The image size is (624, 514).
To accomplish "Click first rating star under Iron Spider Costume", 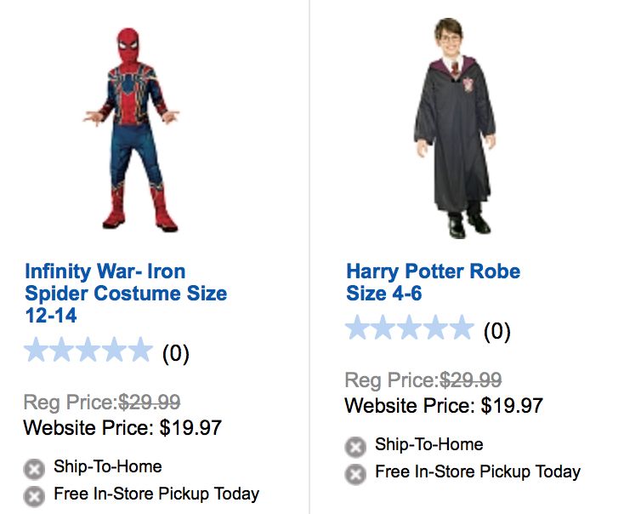I will point(37,351).
